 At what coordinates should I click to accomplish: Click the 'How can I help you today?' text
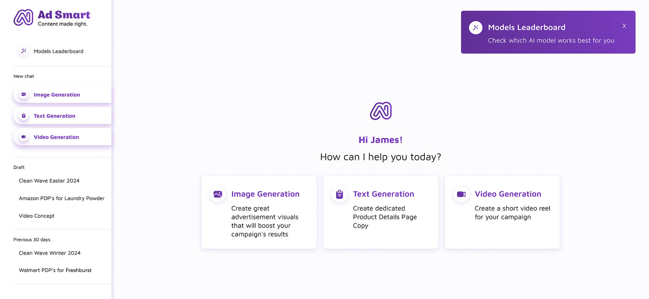click(x=380, y=157)
